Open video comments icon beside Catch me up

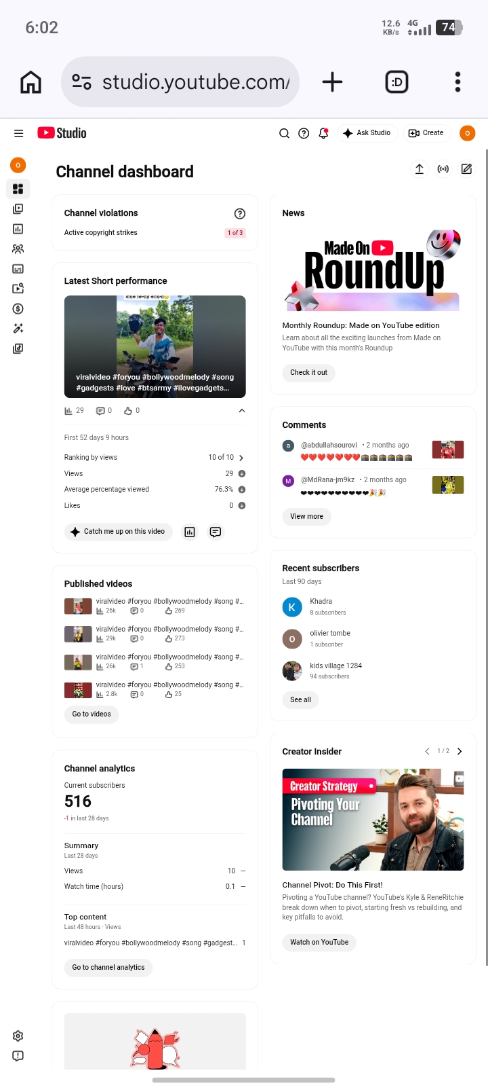[x=216, y=532]
